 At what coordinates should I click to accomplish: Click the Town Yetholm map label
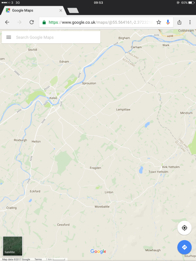click(x=158, y=172)
